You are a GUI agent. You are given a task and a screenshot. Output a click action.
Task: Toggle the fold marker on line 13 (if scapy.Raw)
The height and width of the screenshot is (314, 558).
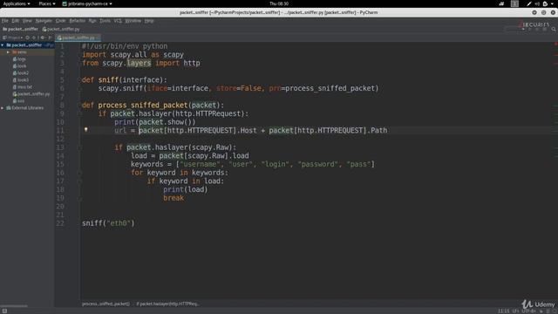tap(80, 147)
